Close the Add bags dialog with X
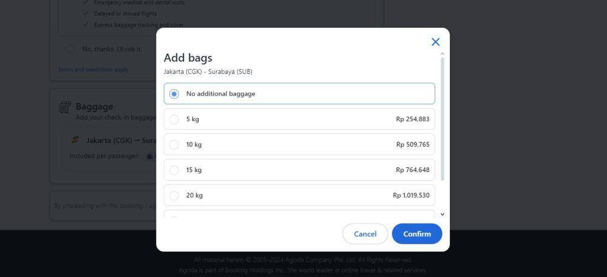 (435, 42)
